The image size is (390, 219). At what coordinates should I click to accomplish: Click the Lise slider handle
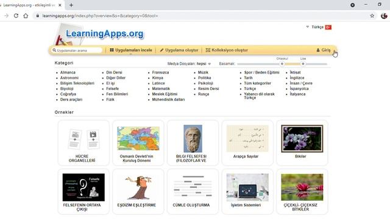click(x=303, y=64)
